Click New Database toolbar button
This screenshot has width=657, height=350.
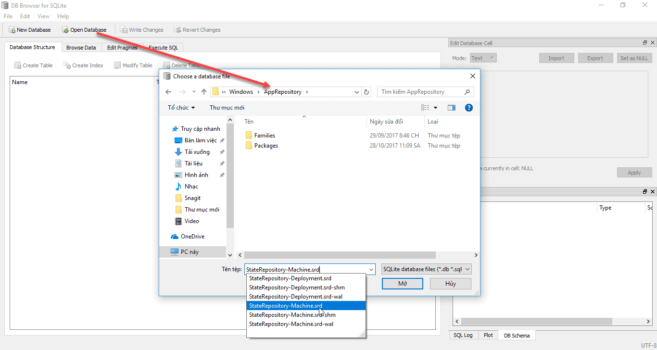pyautogui.click(x=30, y=30)
